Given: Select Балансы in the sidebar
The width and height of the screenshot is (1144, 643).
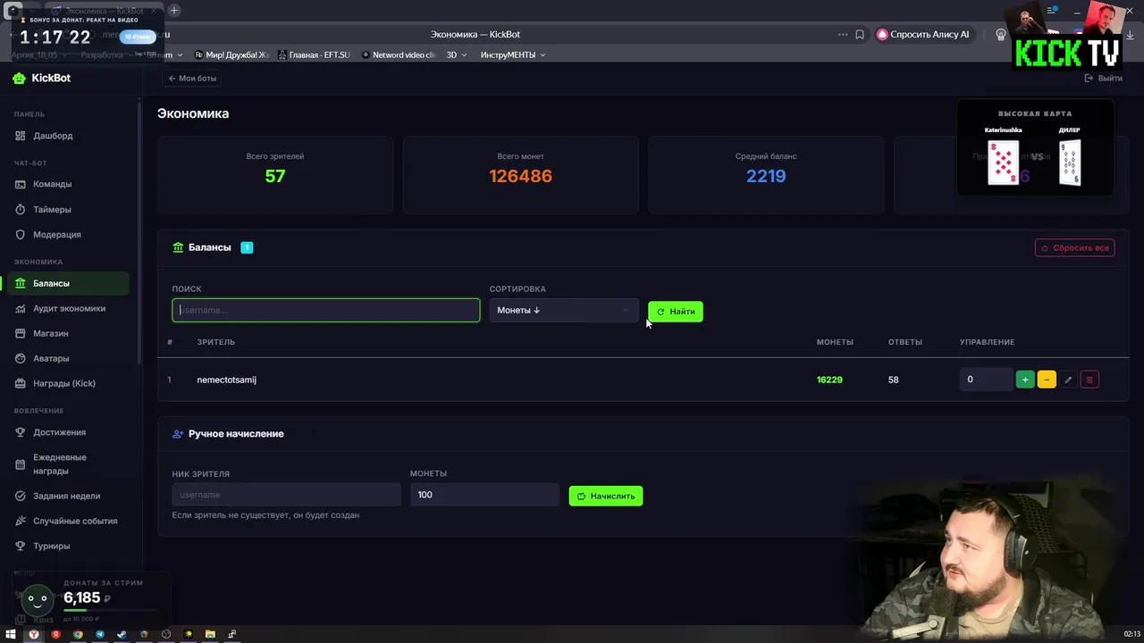Looking at the screenshot, I should (68, 283).
